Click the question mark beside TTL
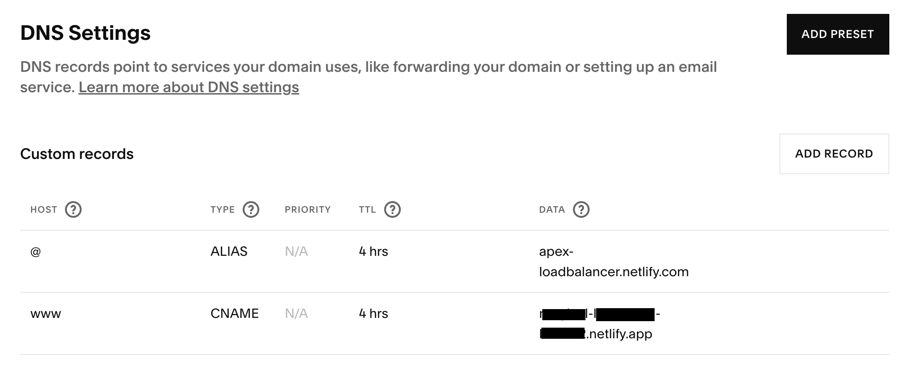Screen dimensions: 900x380 [x=392, y=209]
